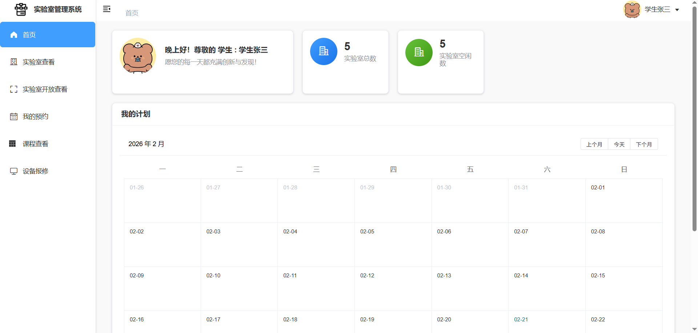Click the 我的计划 card header
Image resolution: width=698 pixels, height=333 pixels.
point(393,114)
